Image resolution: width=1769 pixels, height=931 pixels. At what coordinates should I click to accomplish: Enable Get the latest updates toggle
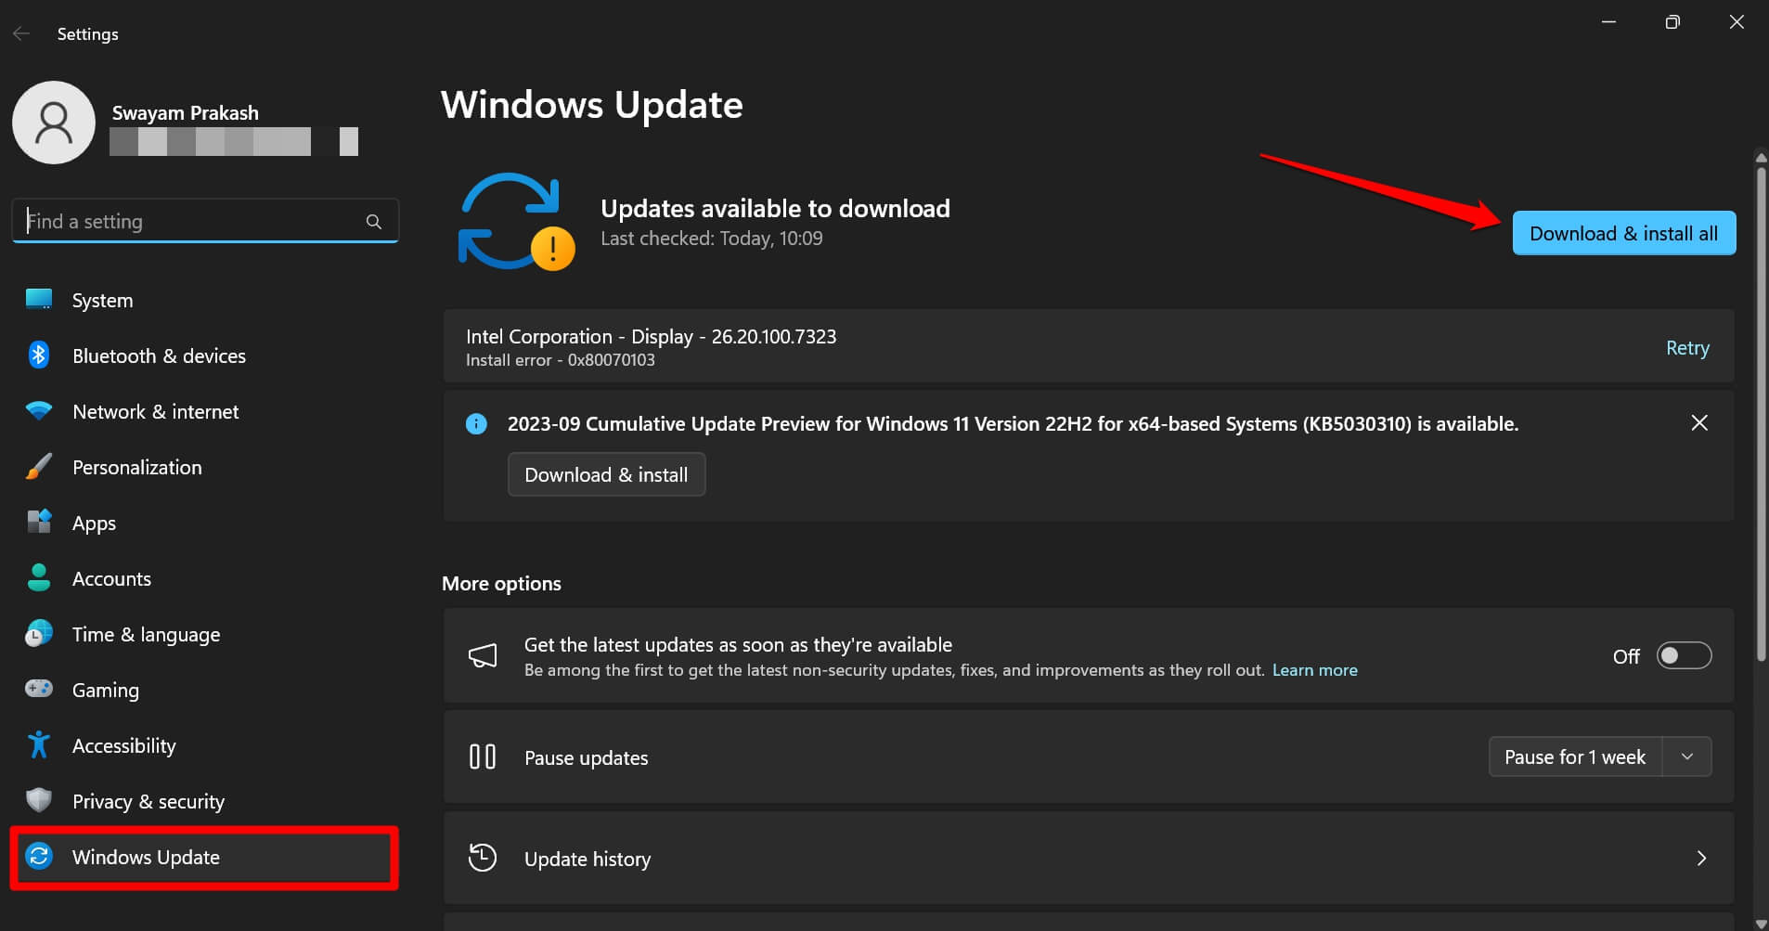(x=1682, y=655)
